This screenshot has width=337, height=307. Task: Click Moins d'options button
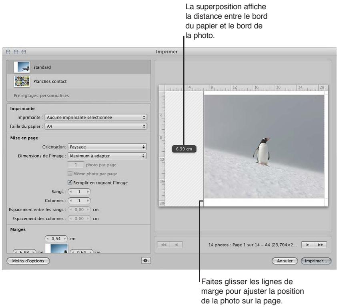[x=28, y=261]
